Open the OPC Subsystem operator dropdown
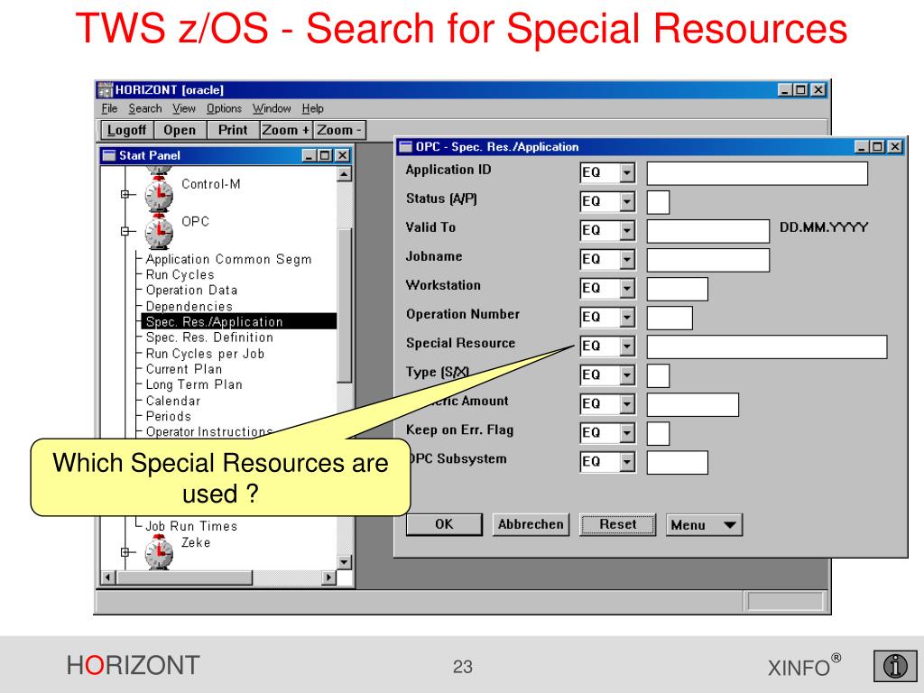The image size is (924, 693). click(x=627, y=461)
